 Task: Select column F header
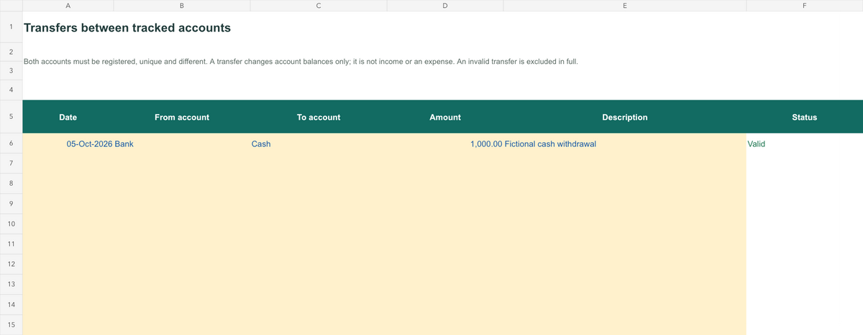[804, 6]
